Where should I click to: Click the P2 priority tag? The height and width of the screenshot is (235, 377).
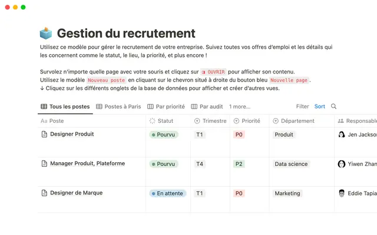coord(238,164)
